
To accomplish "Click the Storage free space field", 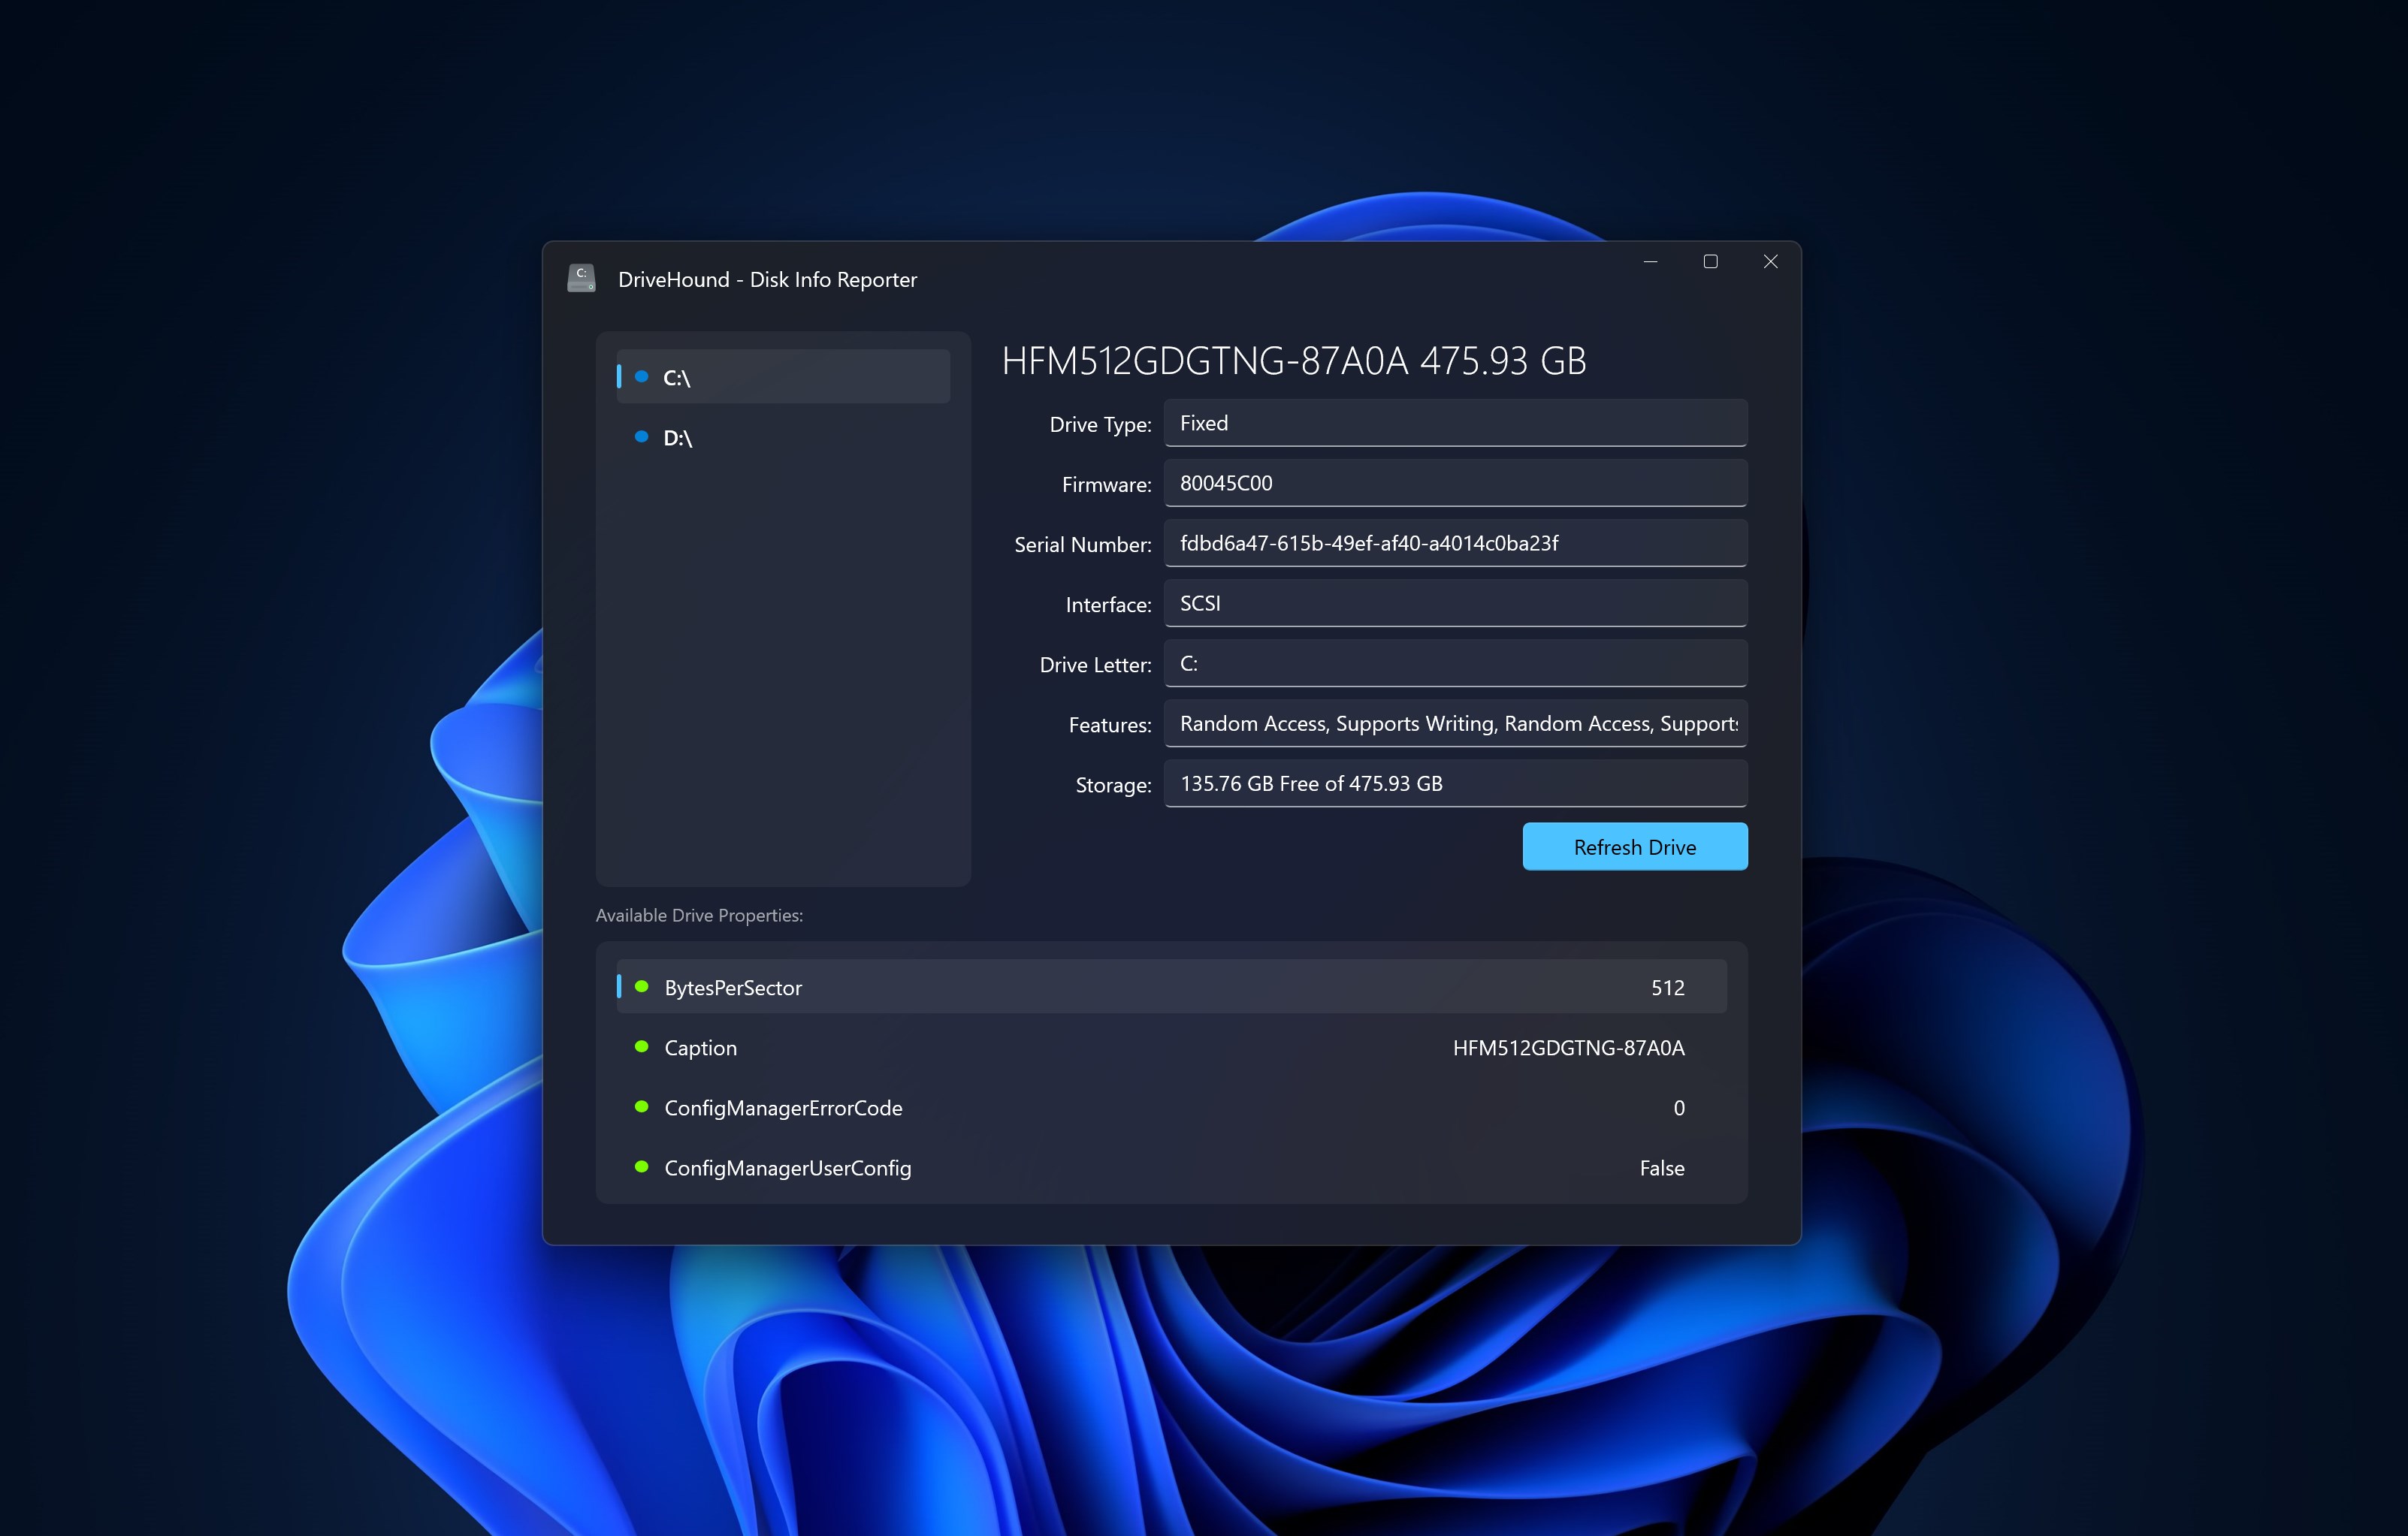I will click(x=1454, y=783).
